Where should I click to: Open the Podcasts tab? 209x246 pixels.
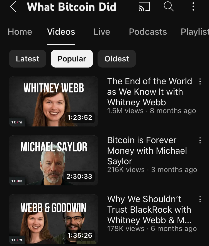pyautogui.click(x=148, y=32)
